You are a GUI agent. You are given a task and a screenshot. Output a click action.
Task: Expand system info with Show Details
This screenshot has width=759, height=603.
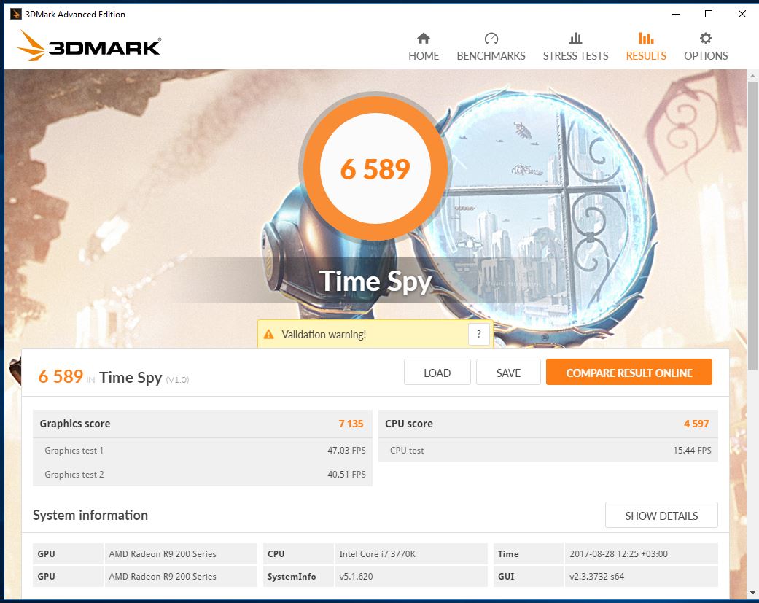tap(661, 516)
